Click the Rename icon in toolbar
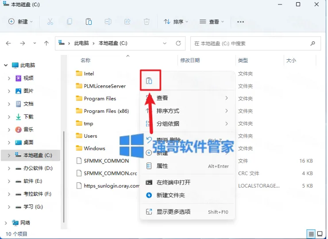Image resolution: width=328 pixels, height=239 pixels. tap(108, 22)
